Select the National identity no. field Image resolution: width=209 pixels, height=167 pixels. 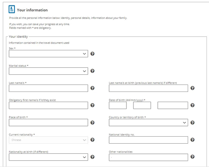(x=148, y=140)
